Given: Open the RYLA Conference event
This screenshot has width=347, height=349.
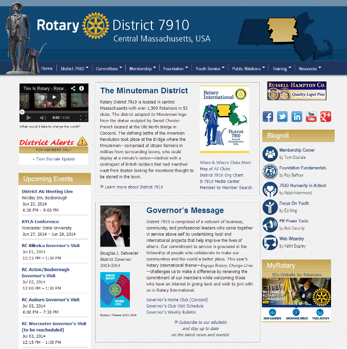Looking at the screenshot, I should (x=41, y=222).
